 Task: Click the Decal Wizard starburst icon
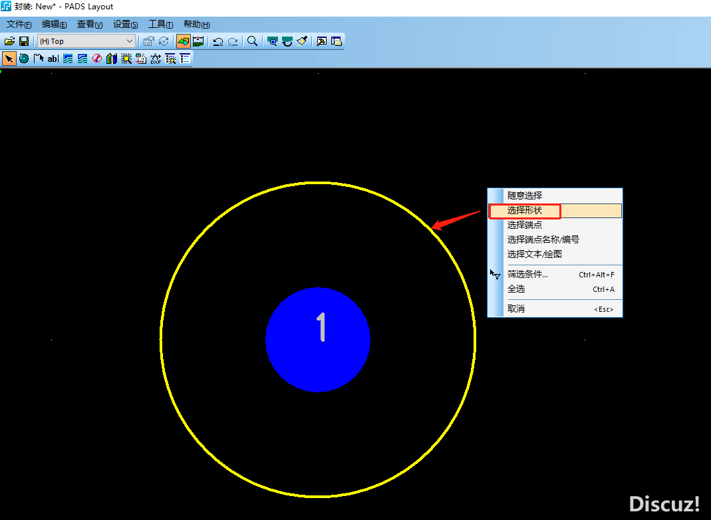[x=126, y=59]
